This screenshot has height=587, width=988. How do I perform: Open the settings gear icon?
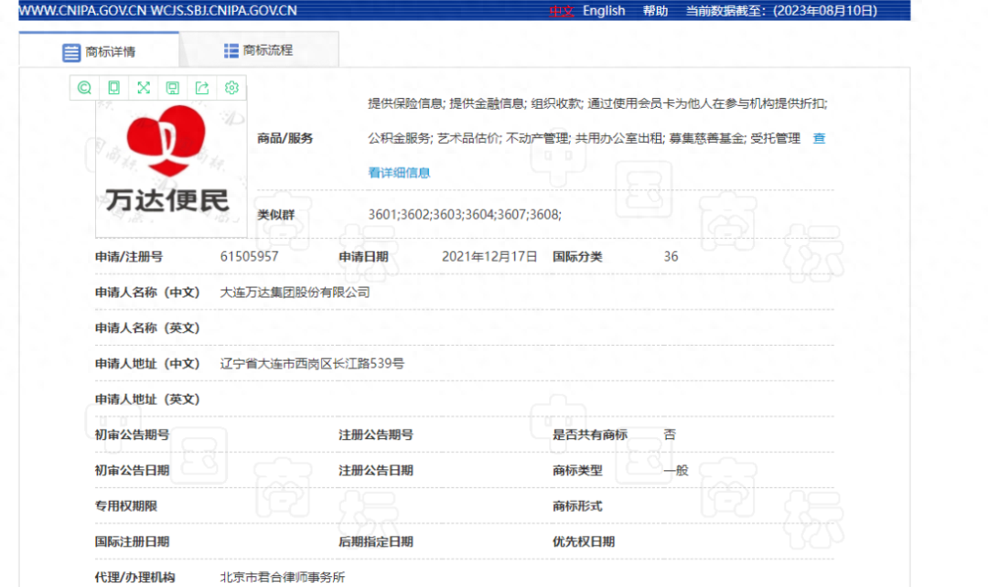231,87
